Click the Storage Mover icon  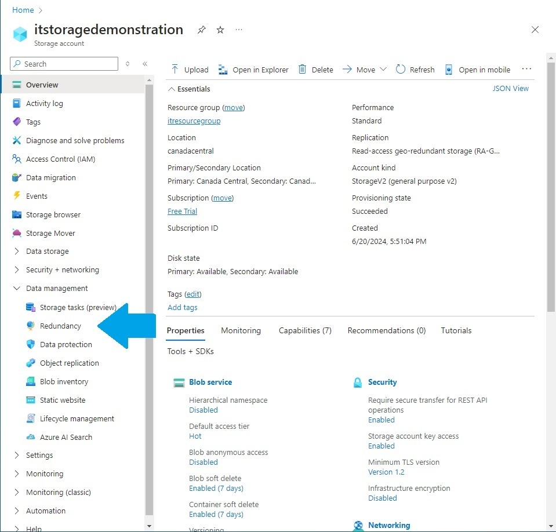tap(17, 233)
